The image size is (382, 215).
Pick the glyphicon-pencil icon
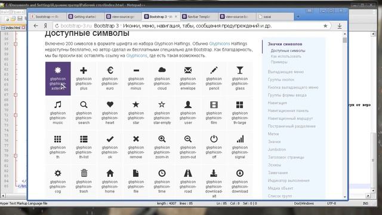coord(214,70)
